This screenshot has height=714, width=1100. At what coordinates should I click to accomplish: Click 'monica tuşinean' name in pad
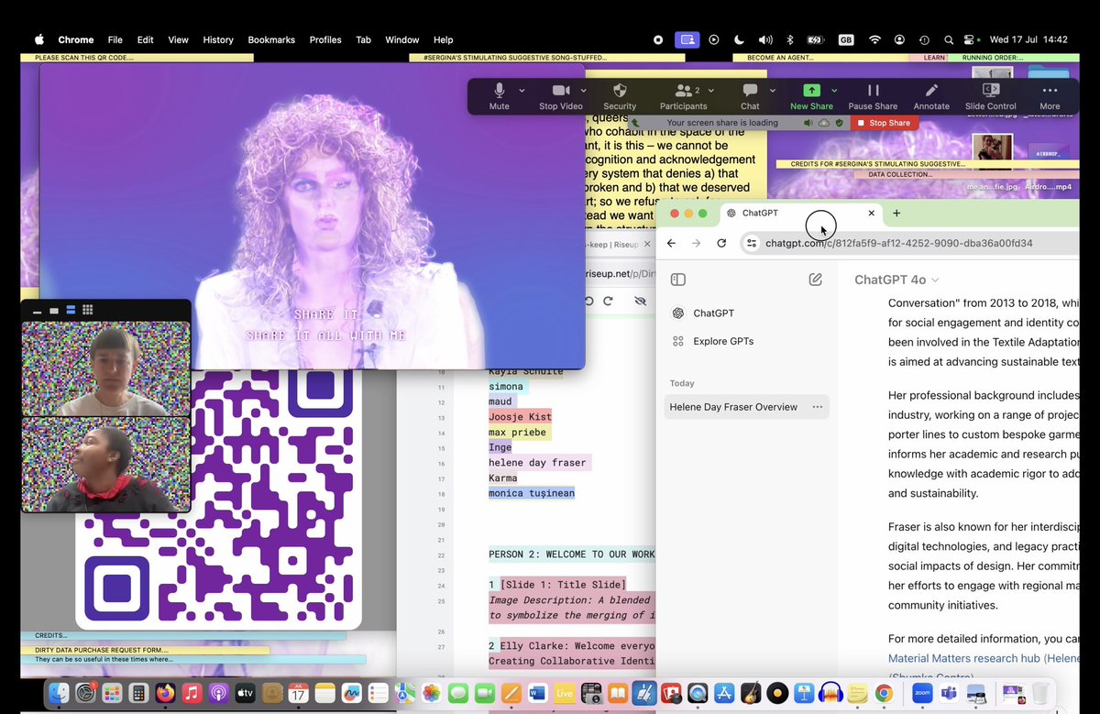point(532,493)
